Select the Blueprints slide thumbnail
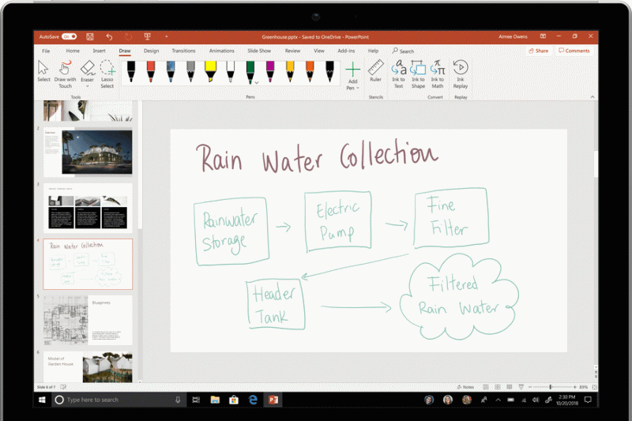Screen dimensions: 632x421 click(87, 319)
